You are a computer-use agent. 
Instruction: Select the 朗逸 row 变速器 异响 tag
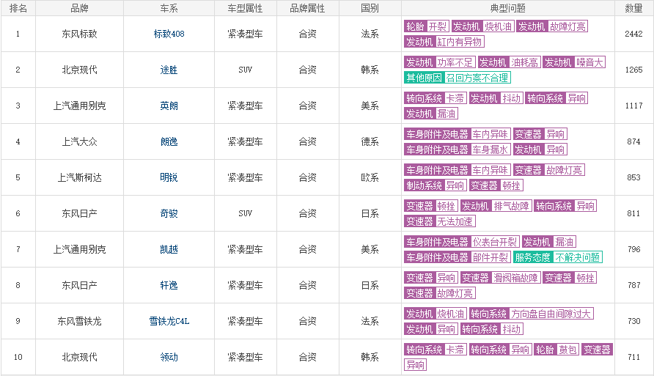tap(540, 134)
